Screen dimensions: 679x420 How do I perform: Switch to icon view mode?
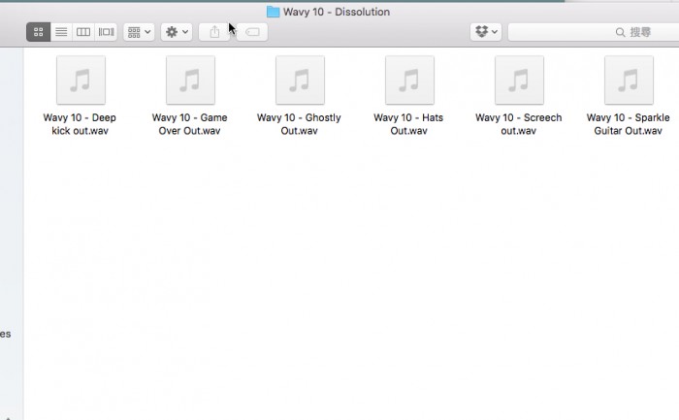point(39,32)
